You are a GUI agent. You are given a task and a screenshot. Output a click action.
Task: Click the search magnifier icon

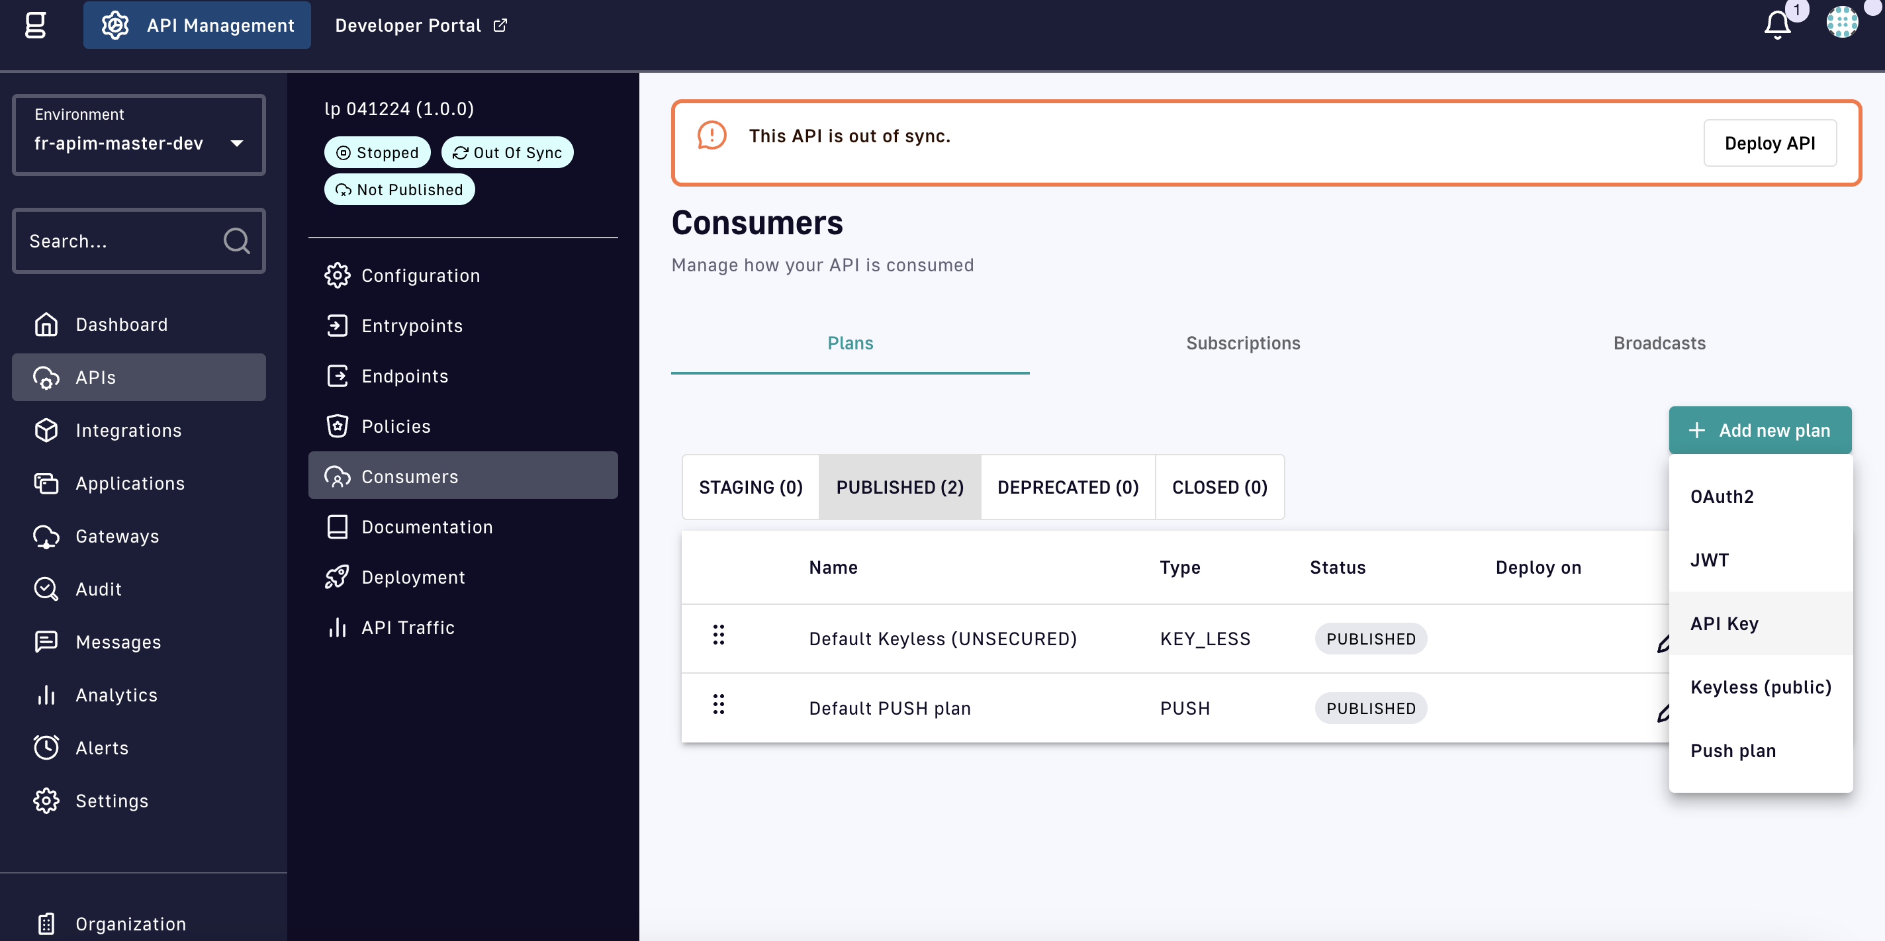click(x=236, y=241)
